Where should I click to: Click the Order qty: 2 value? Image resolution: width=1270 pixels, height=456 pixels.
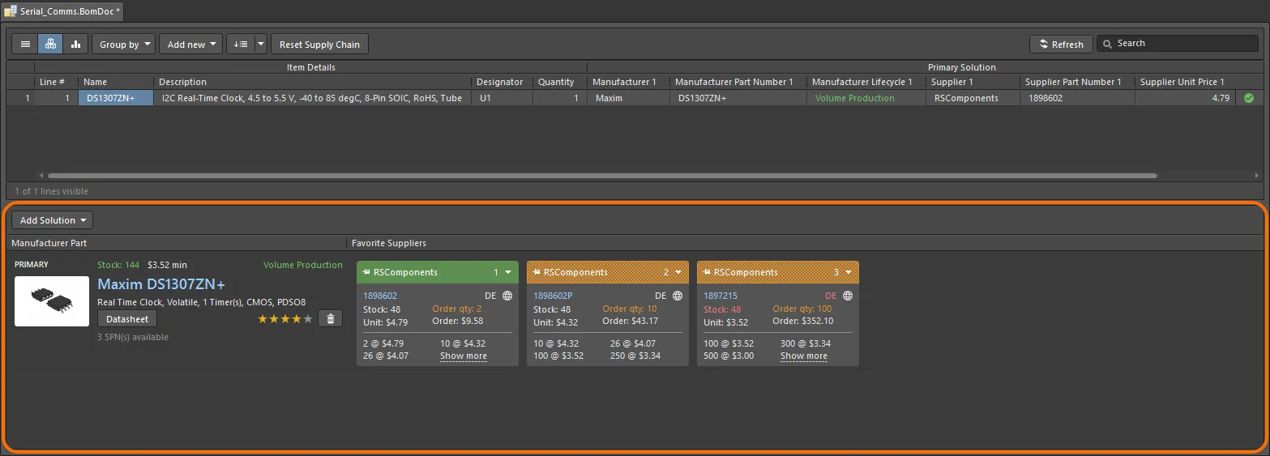pos(457,309)
